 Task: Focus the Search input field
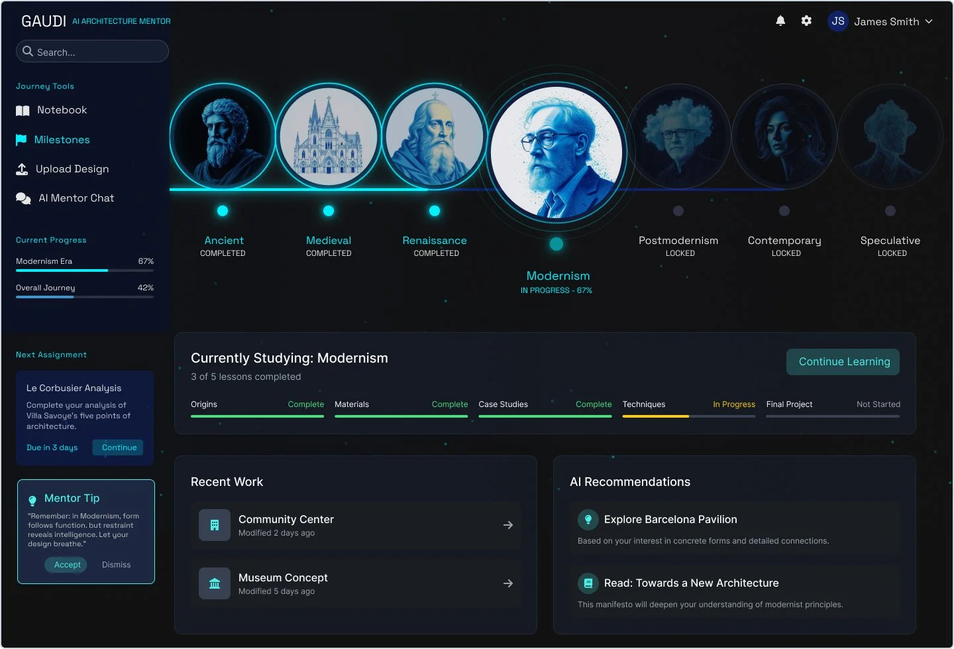click(92, 51)
